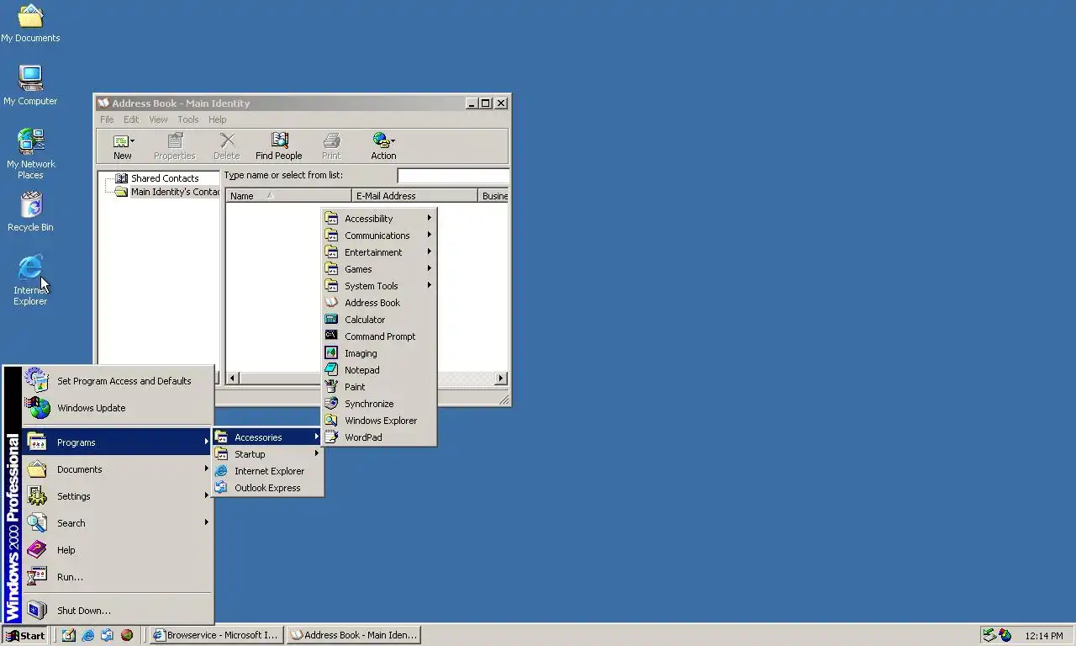Open Help from the Start menu
This screenshot has height=646, width=1076.
[118, 550]
